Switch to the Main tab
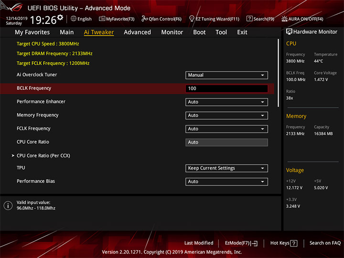This screenshot has height=258, width=344. (x=67, y=32)
